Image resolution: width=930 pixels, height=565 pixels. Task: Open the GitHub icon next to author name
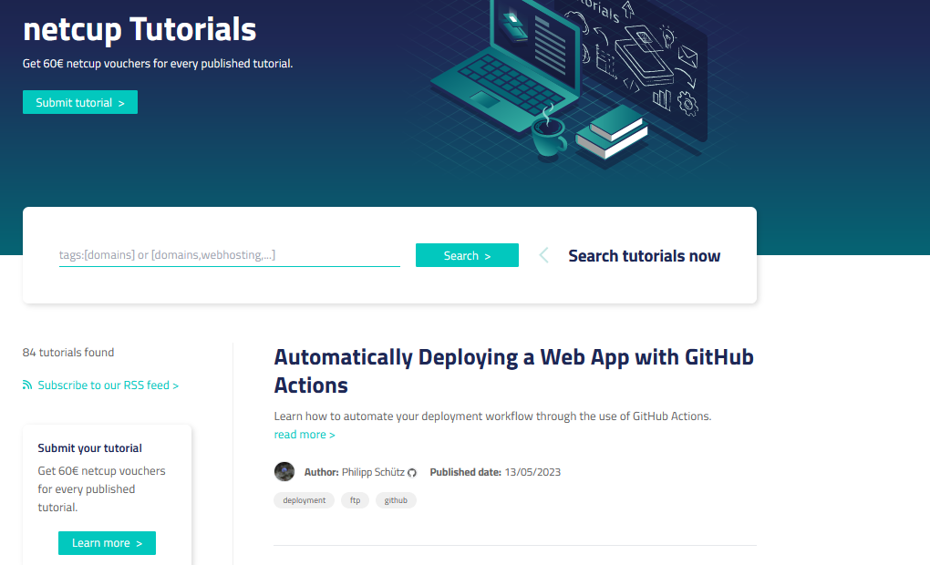tap(412, 473)
